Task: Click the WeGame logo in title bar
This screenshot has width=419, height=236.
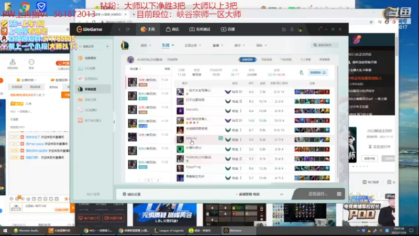Action: [90, 29]
